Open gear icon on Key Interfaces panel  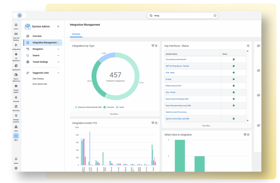pyautogui.click(x=248, y=46)
